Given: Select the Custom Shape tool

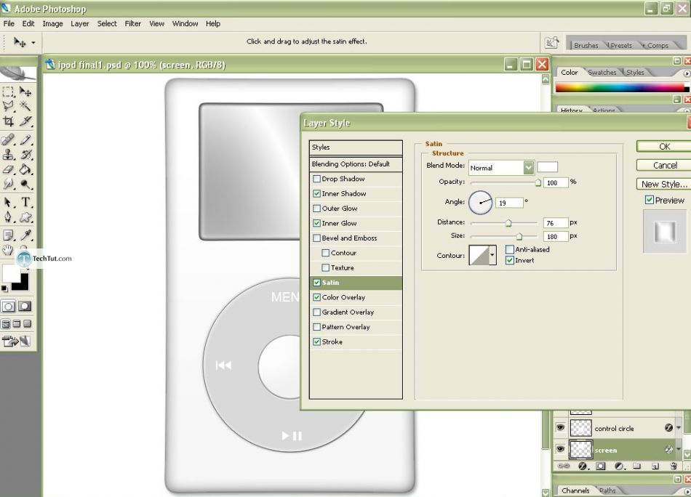Looking at the screenshot, I should tap(25, 217).
